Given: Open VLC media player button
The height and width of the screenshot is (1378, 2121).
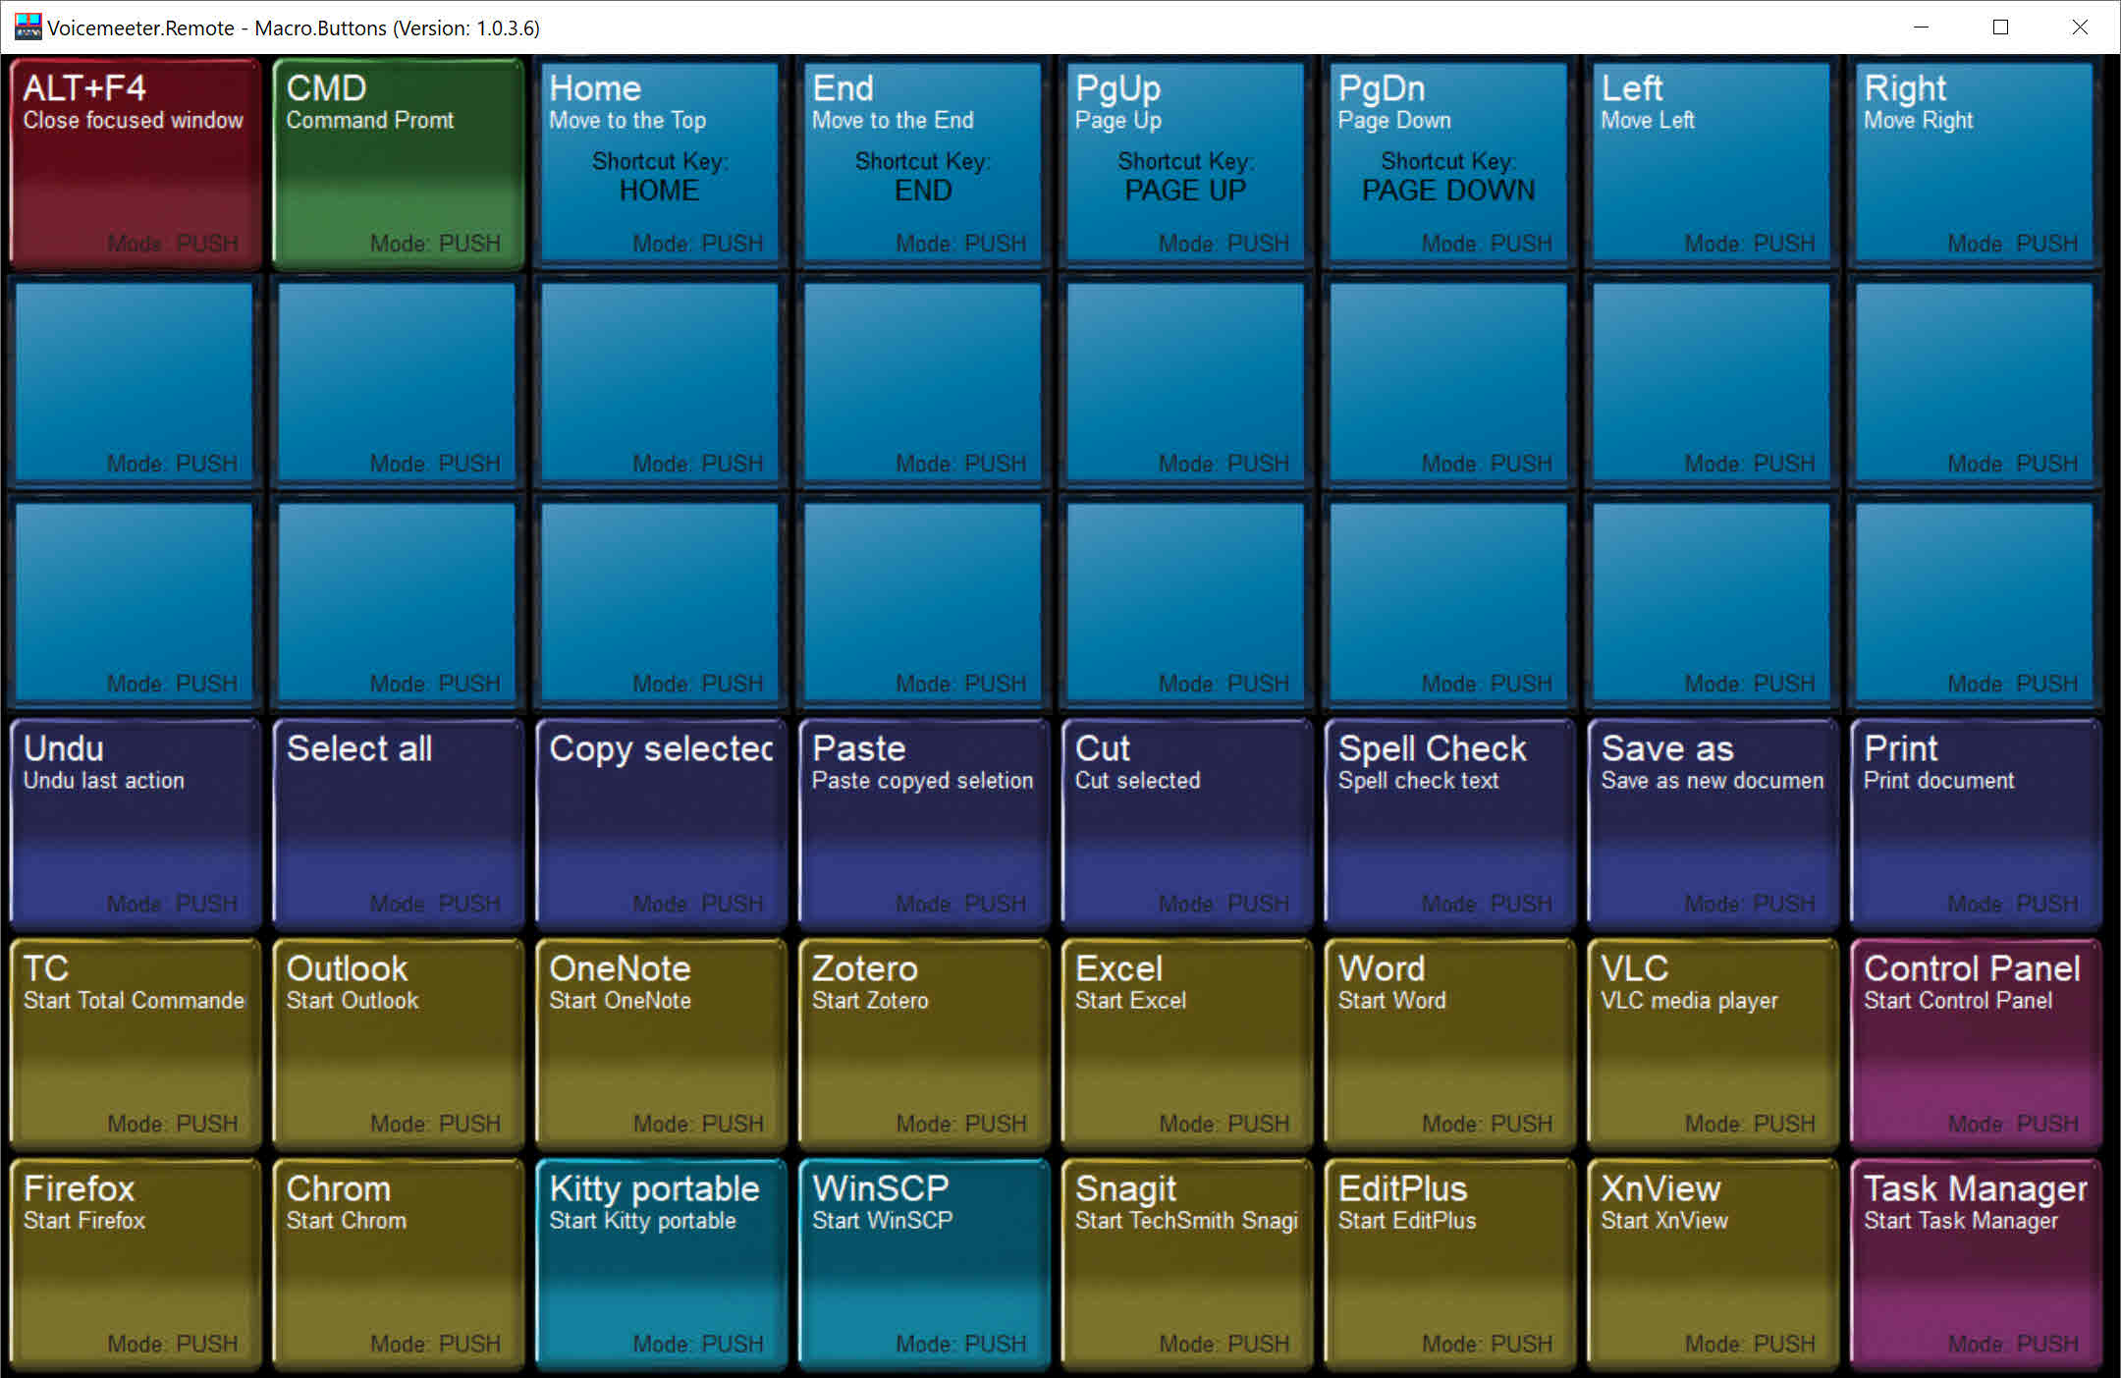Looking at the screenshot, I should pyautogui.click(x=1713, y=1043).
